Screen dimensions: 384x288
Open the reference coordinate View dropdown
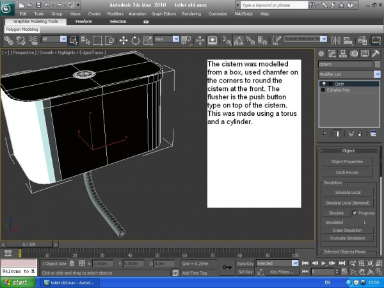pyautogui.click(x=176, y=39)
